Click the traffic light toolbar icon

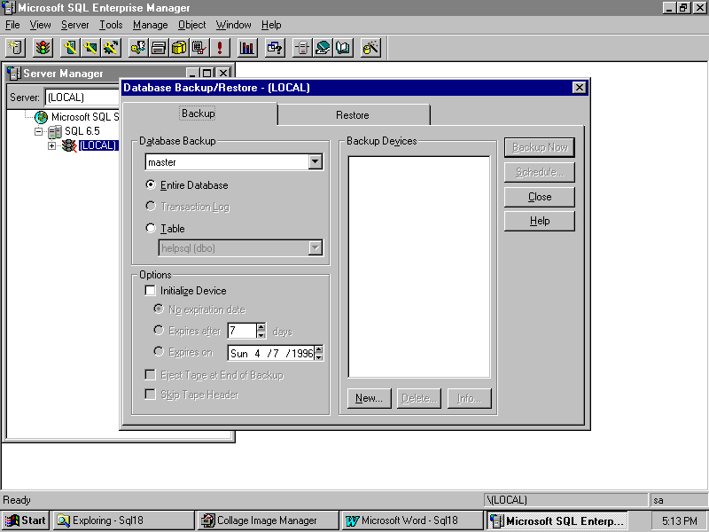pyautogui.click(x=43, y=48)
